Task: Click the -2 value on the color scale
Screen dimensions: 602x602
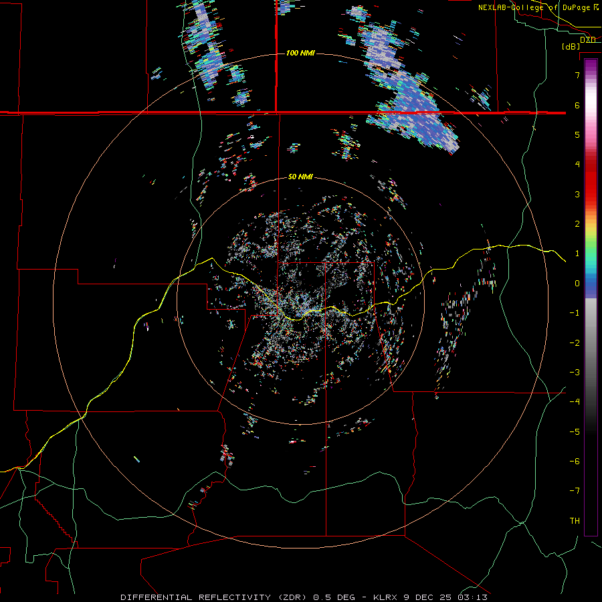Action: pos(575,343)
